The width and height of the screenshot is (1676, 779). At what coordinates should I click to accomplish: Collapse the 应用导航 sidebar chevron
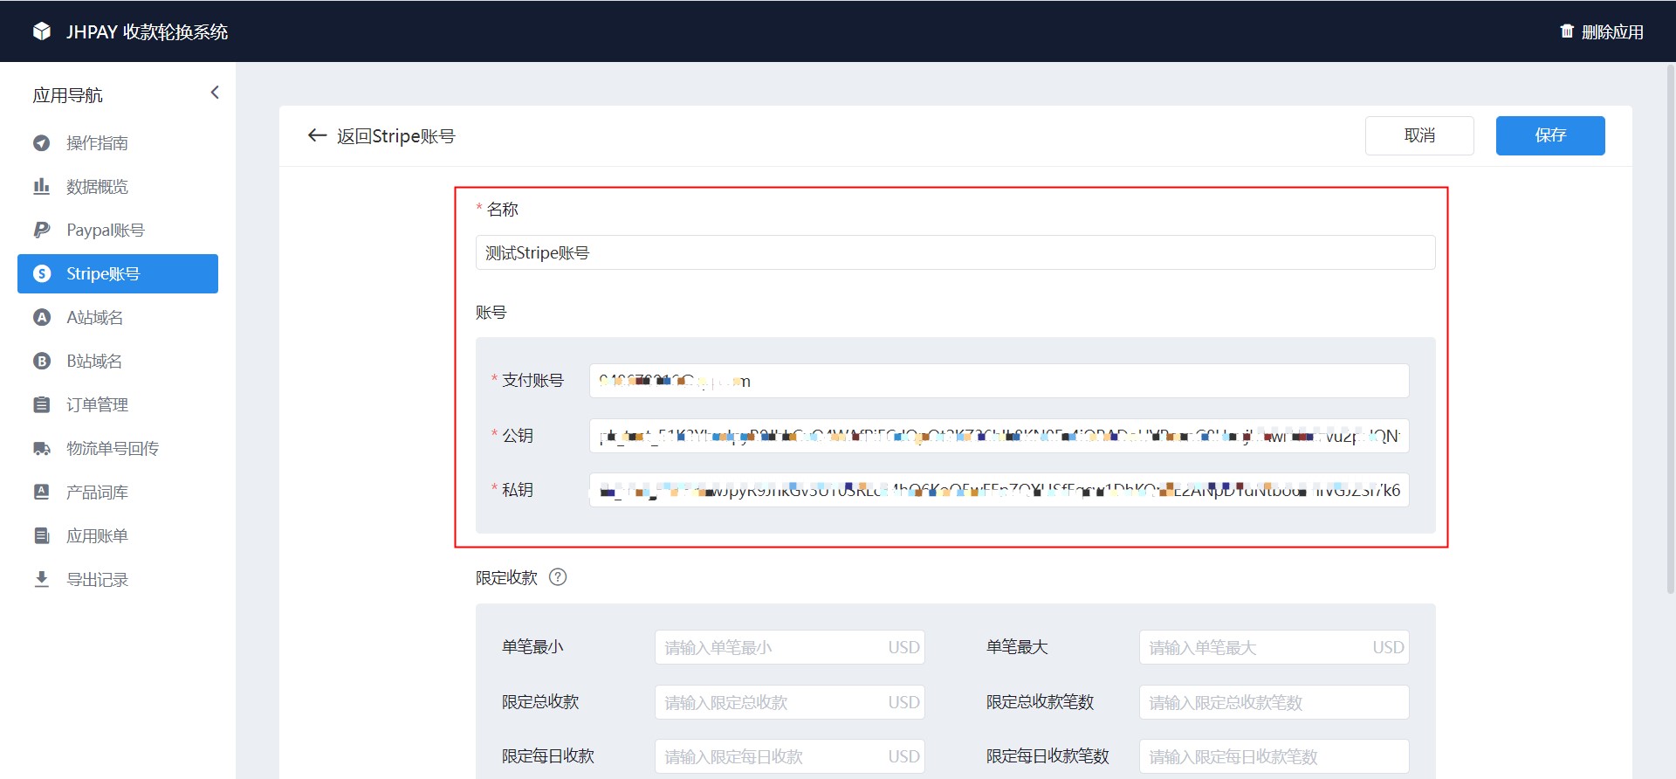[x=215, y=93]
